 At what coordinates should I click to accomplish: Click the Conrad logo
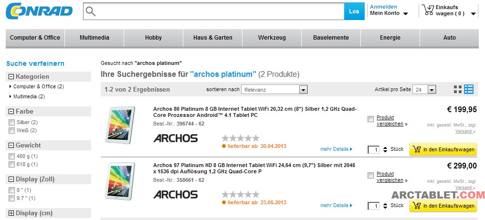[x=39, y=11]
